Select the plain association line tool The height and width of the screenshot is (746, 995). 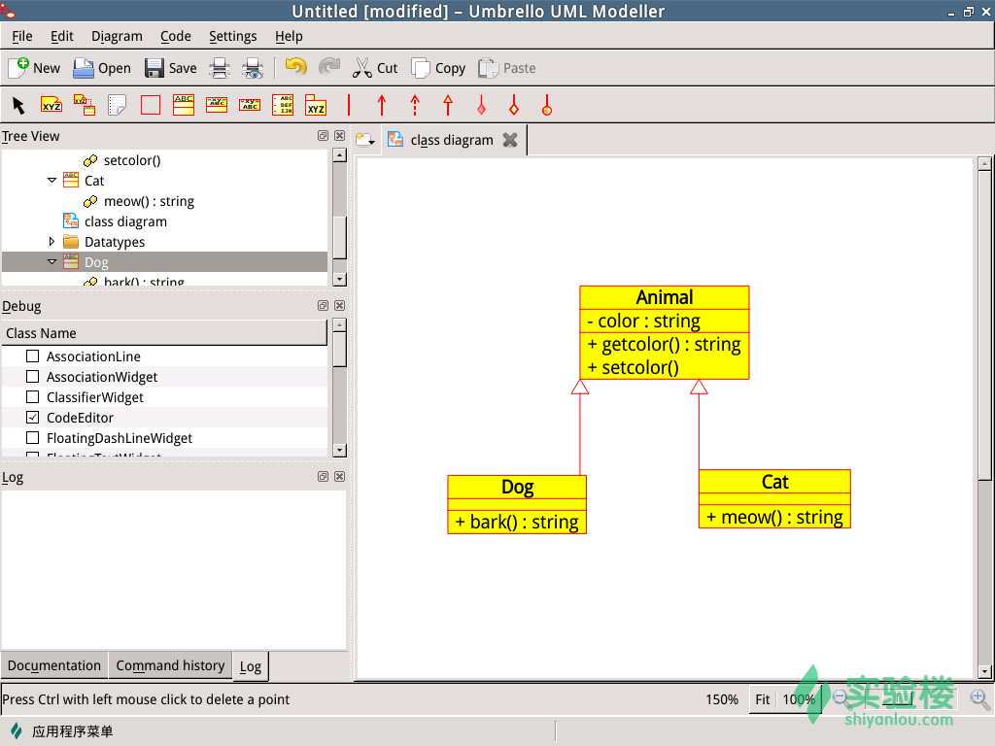[x=349, y=105]
